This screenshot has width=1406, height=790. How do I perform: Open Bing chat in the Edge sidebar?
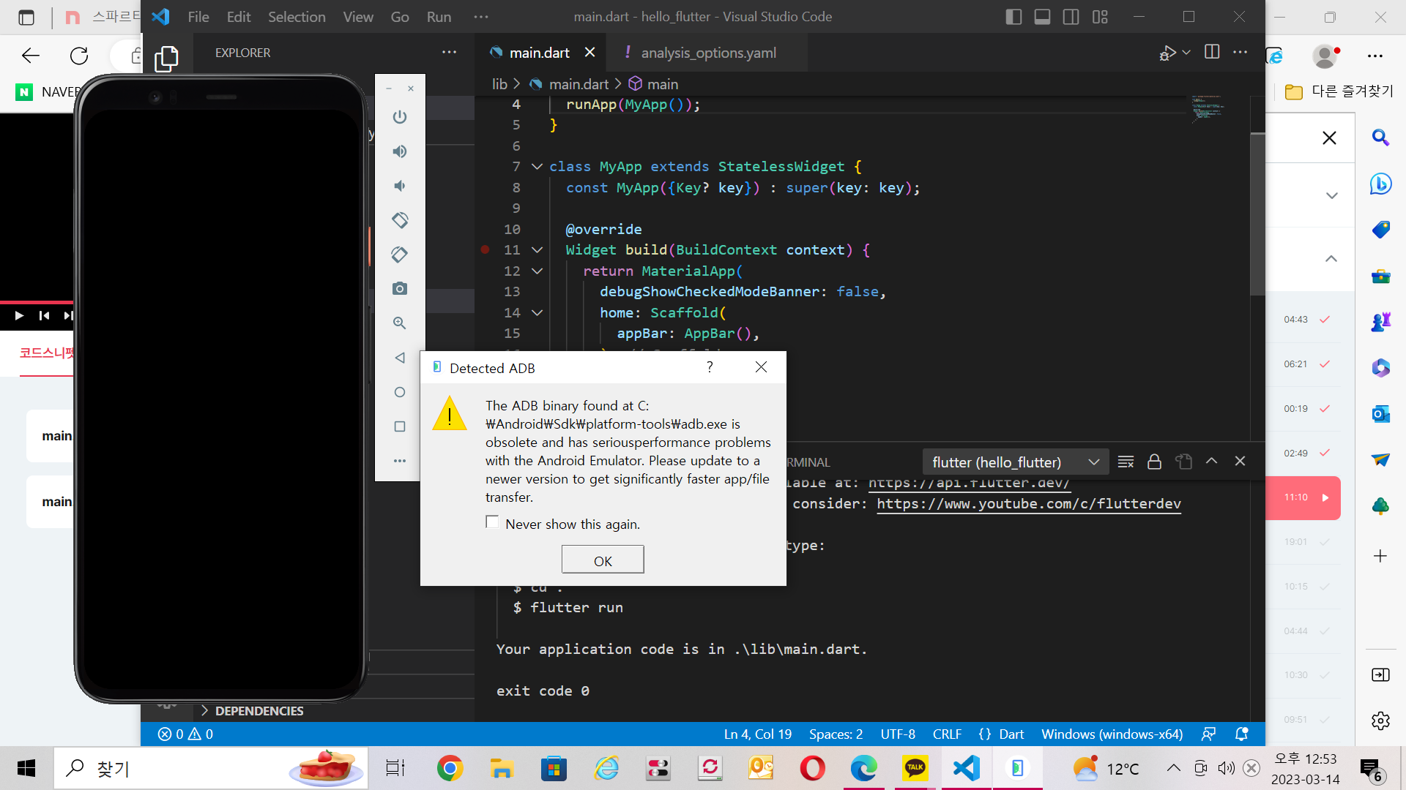[x=1381, y=184]
